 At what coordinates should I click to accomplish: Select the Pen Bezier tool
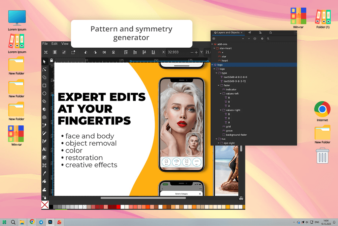(x=45, y=125)
